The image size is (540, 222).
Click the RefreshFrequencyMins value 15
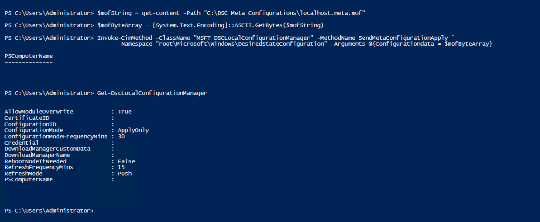121,167
